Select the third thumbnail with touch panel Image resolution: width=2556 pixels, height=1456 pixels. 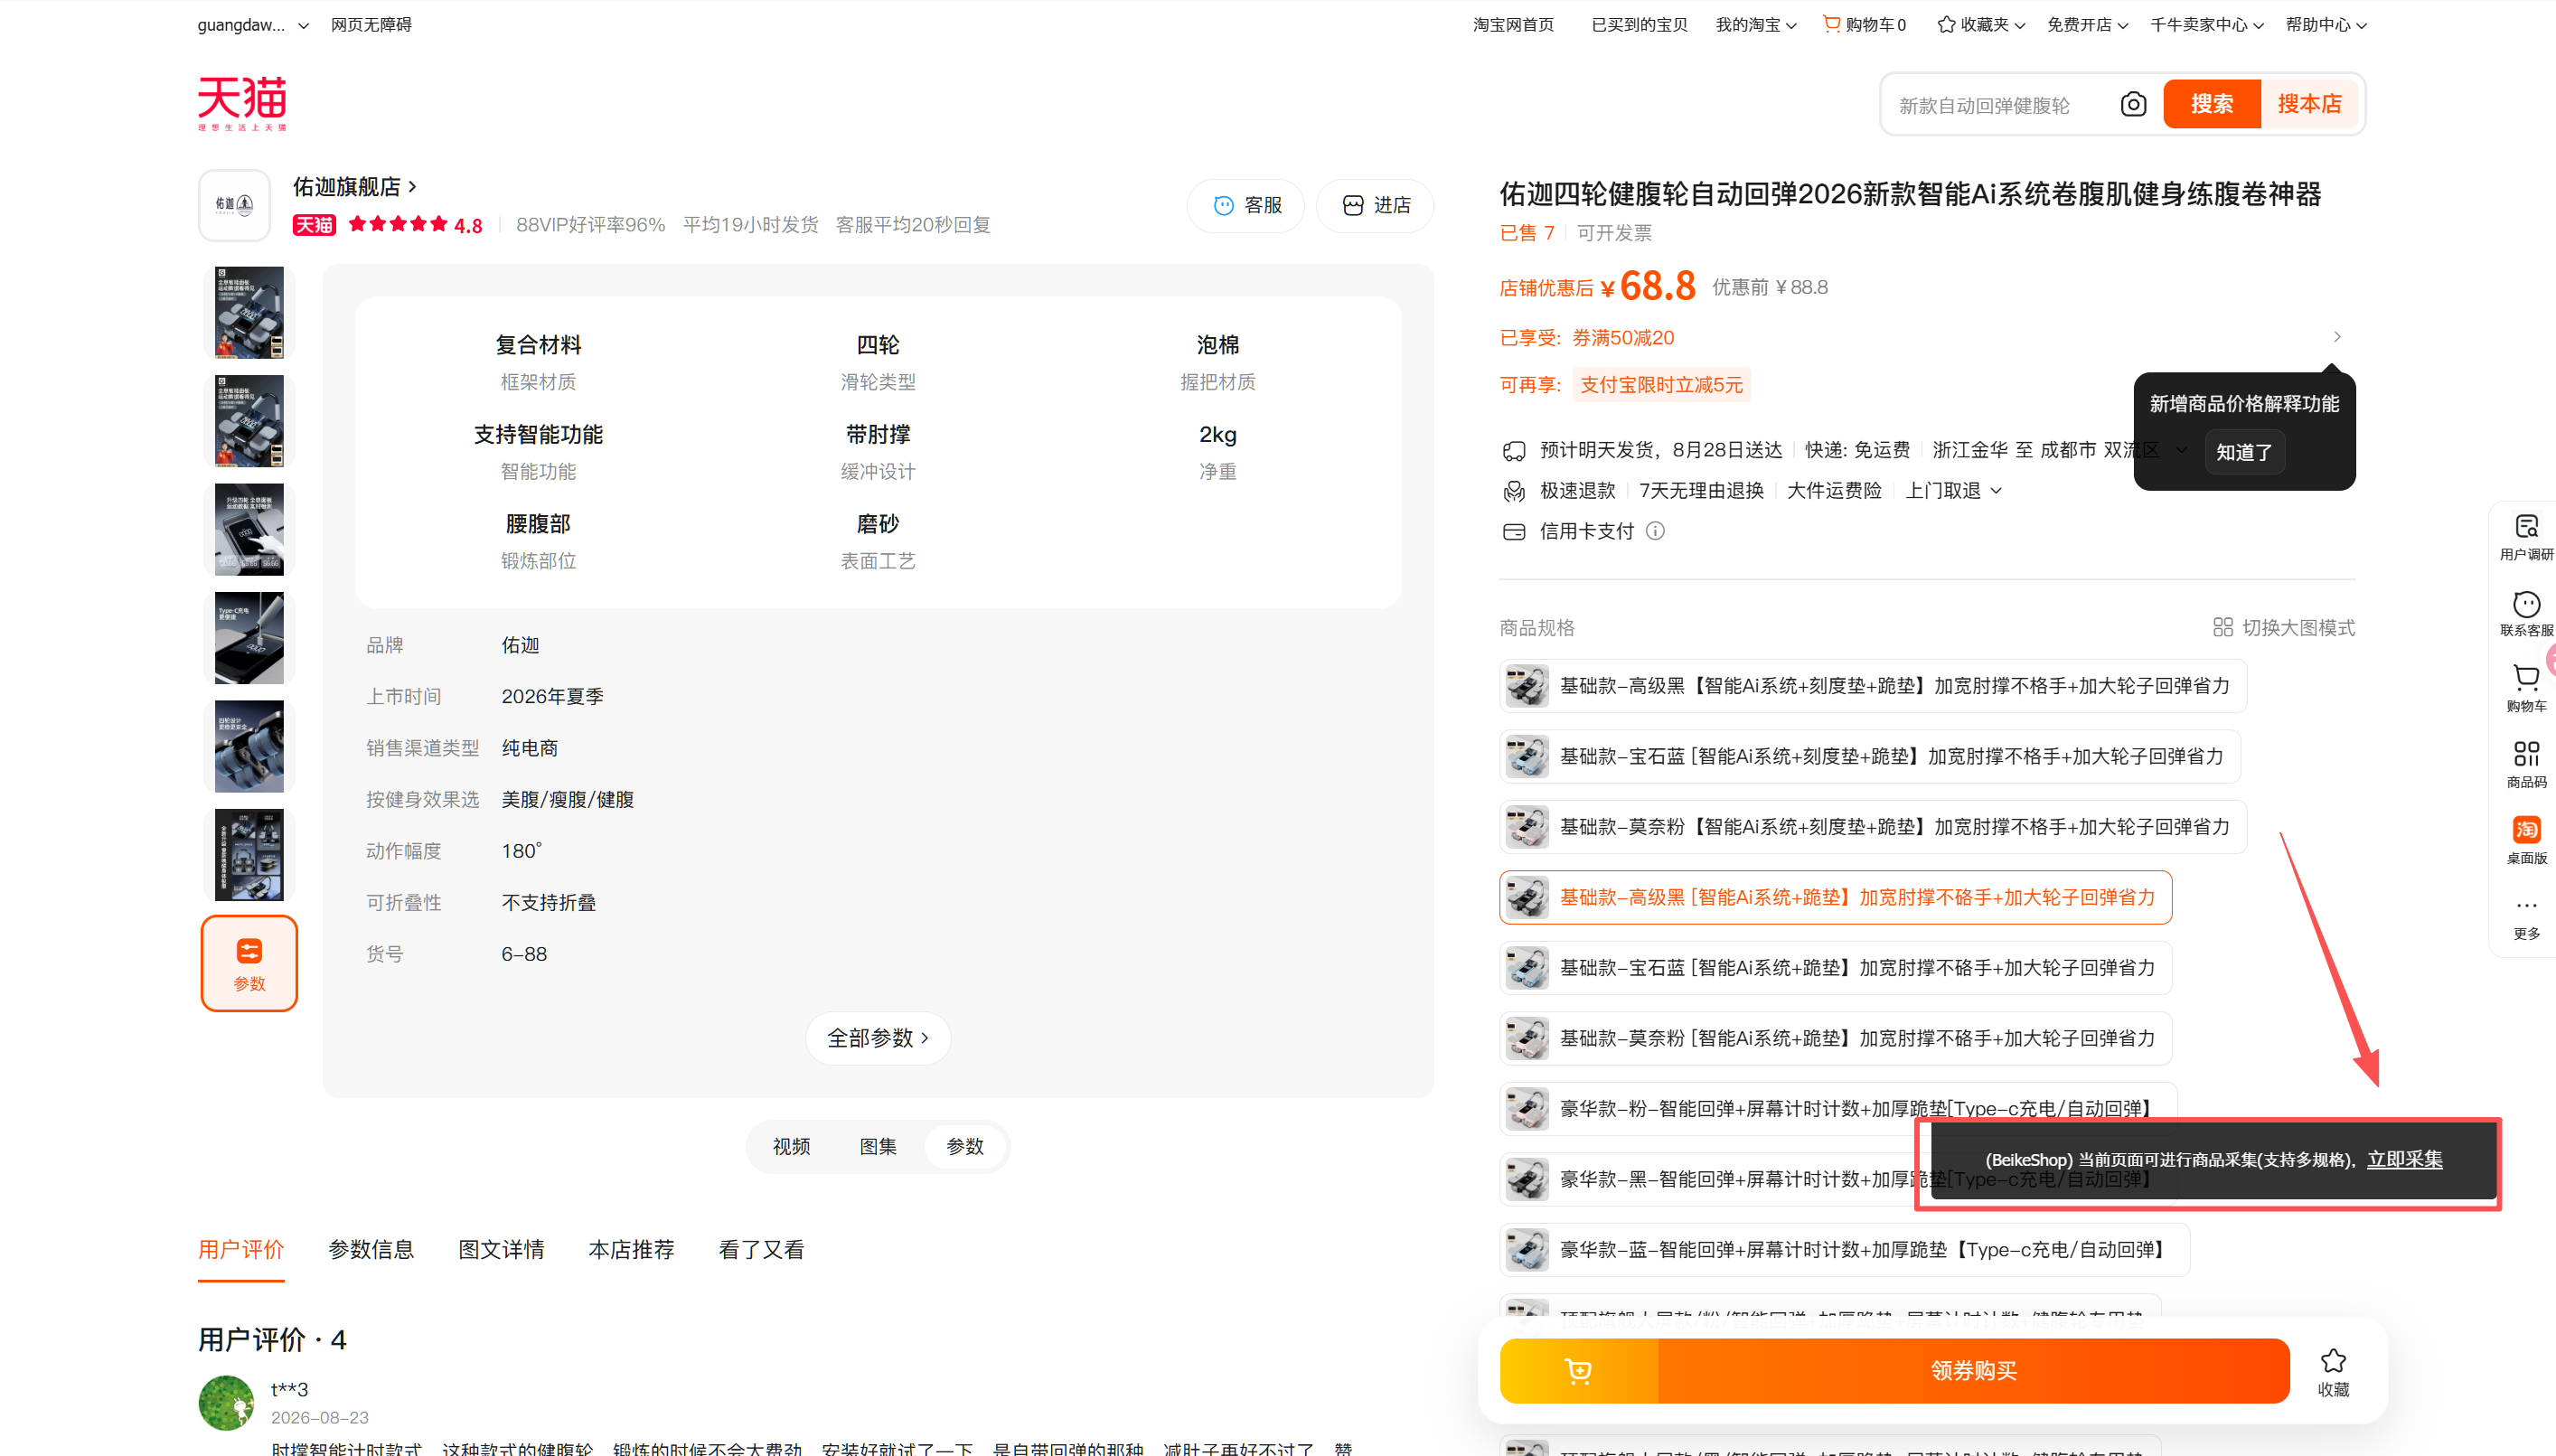pyautogui.click(x=249, y=530)
